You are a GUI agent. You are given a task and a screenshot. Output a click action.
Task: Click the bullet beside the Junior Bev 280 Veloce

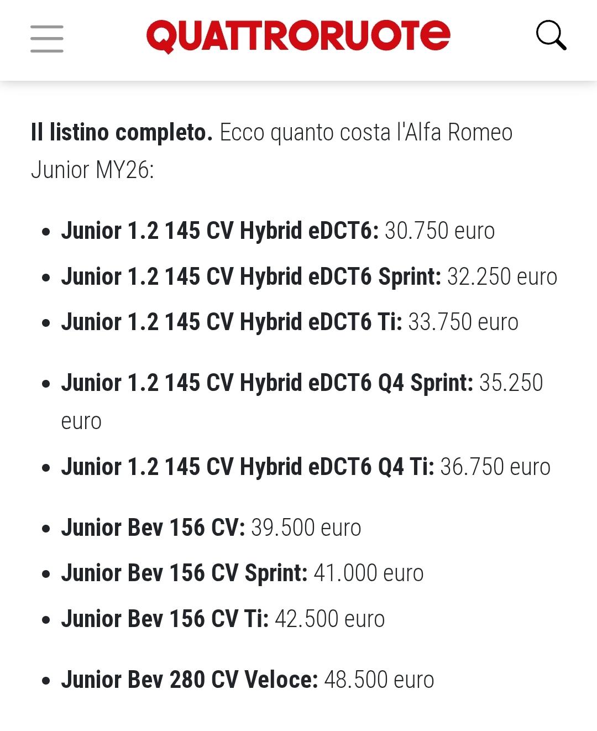tap(46, 681)
